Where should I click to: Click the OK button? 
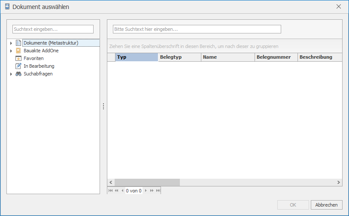click(x=293, y=205)
